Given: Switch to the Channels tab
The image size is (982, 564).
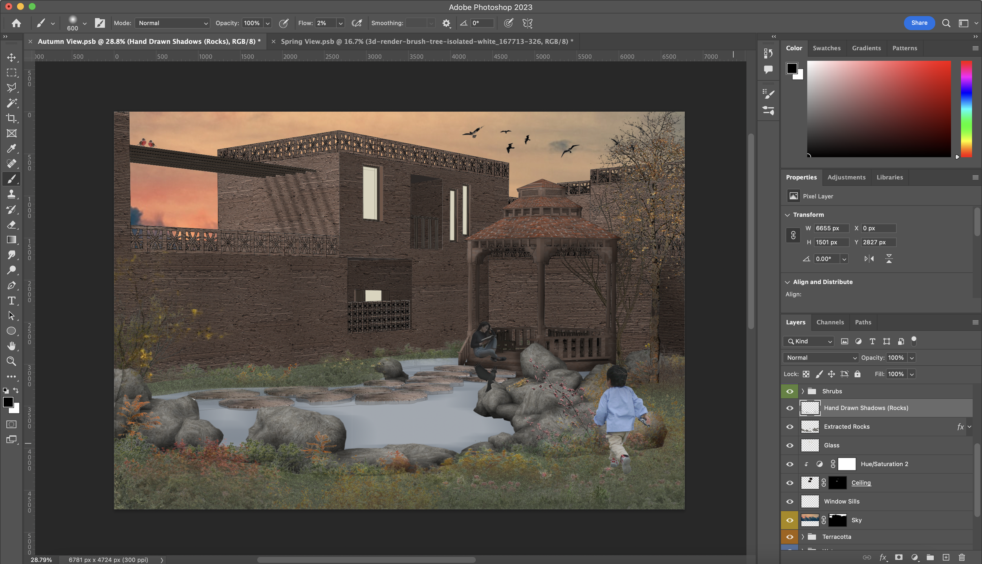Looking at the screenshot, I should pos(830,322).
